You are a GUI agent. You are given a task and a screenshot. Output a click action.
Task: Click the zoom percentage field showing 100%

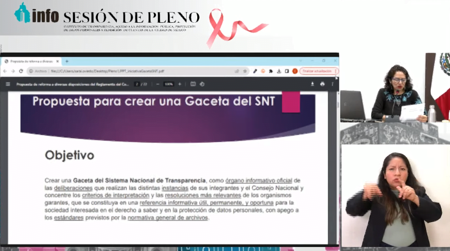pyautogui.click(x=168, y=84)
